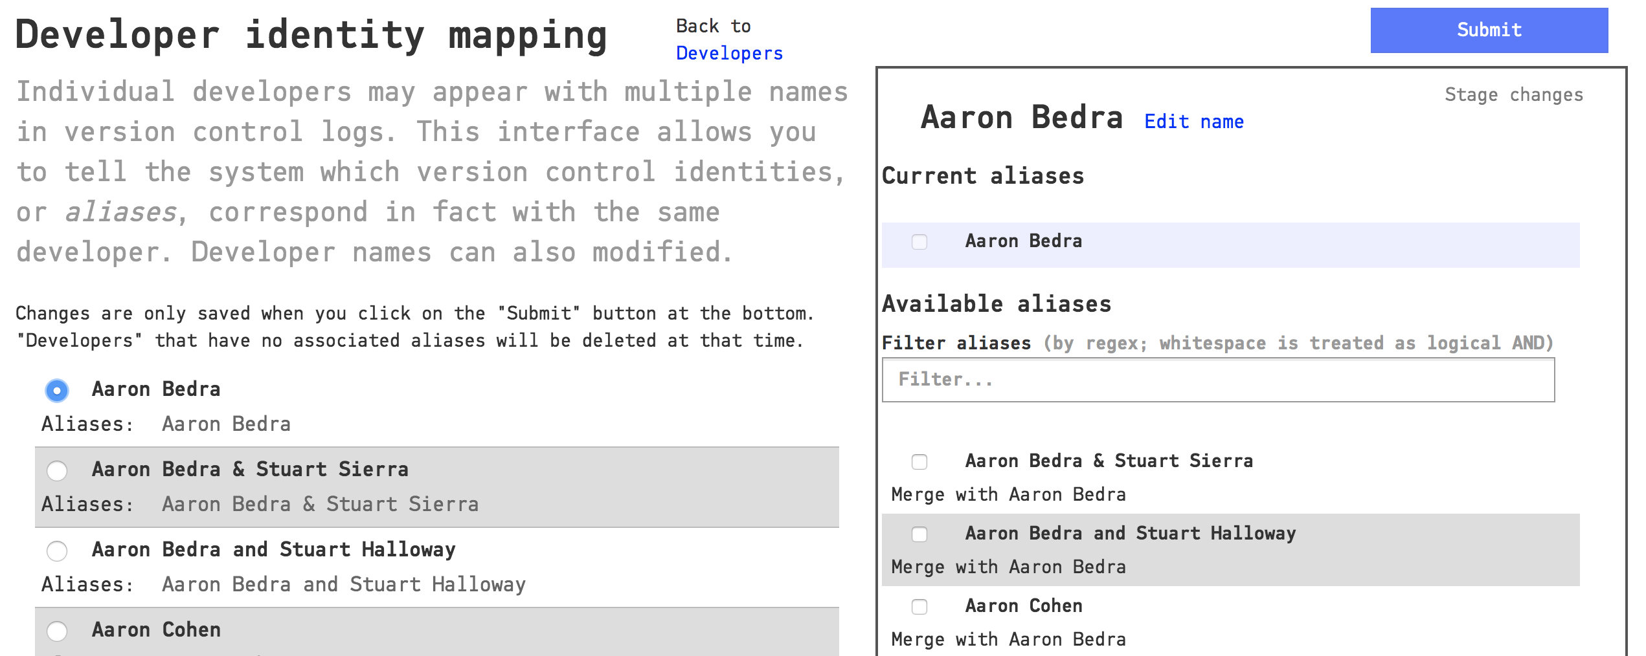Check the Aaron Bedra current alias checkbox

tap(919, 241)
